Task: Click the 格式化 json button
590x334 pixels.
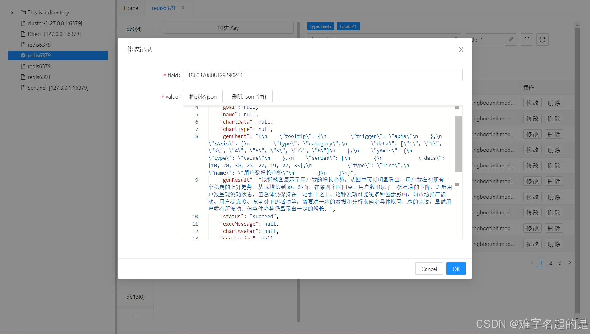Action: coord(203,96)
